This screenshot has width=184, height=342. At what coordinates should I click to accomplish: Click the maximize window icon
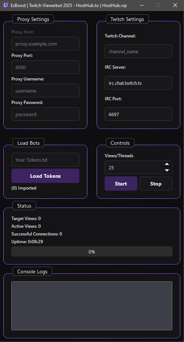coord(158,5)
